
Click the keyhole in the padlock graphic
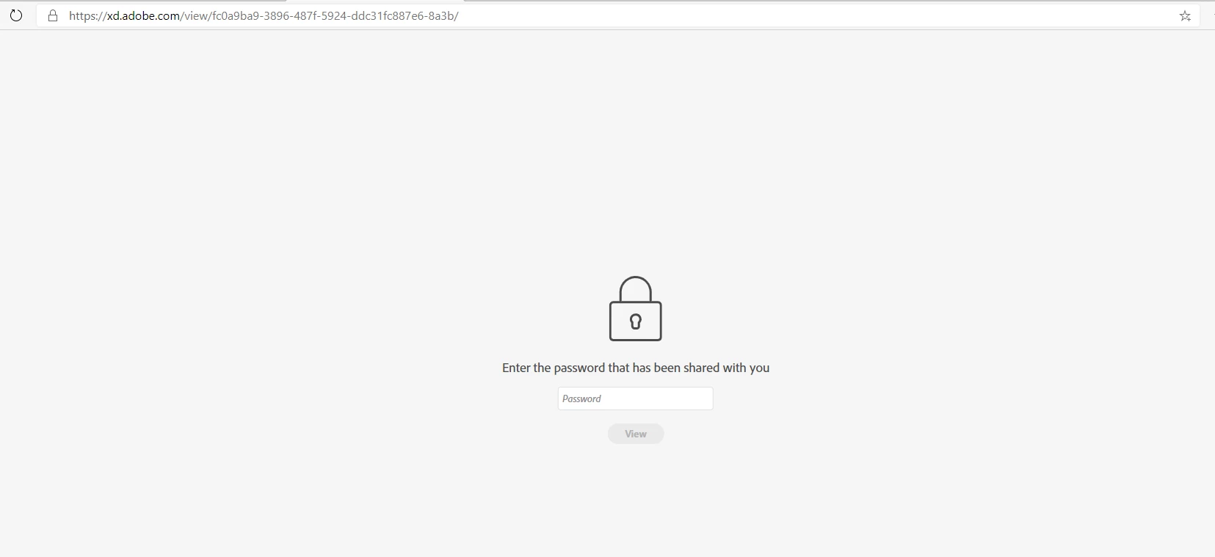point(636,321)
